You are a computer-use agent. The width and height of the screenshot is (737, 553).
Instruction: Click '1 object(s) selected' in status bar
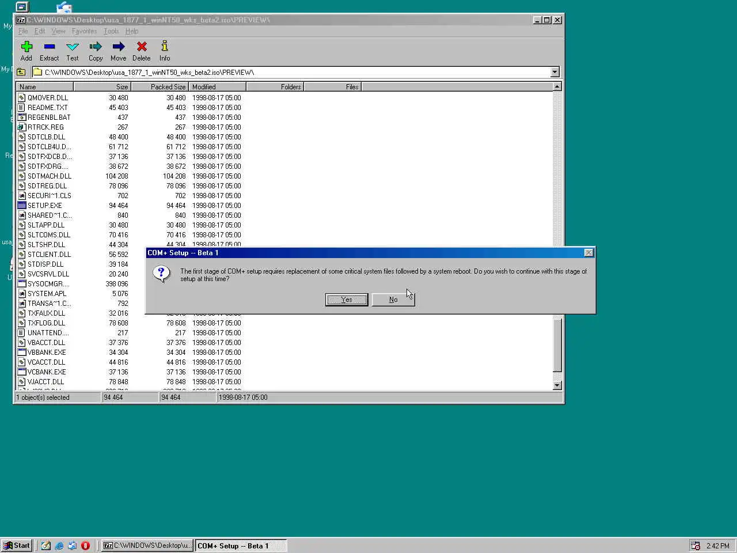[x=43, y=397]
